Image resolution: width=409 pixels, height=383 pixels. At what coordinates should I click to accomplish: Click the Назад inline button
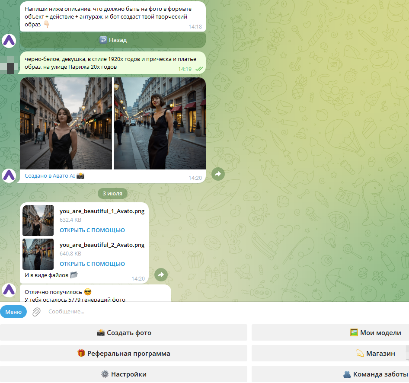point(113,40)
